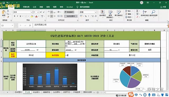Click the AutoSum sigma icon

137,11
